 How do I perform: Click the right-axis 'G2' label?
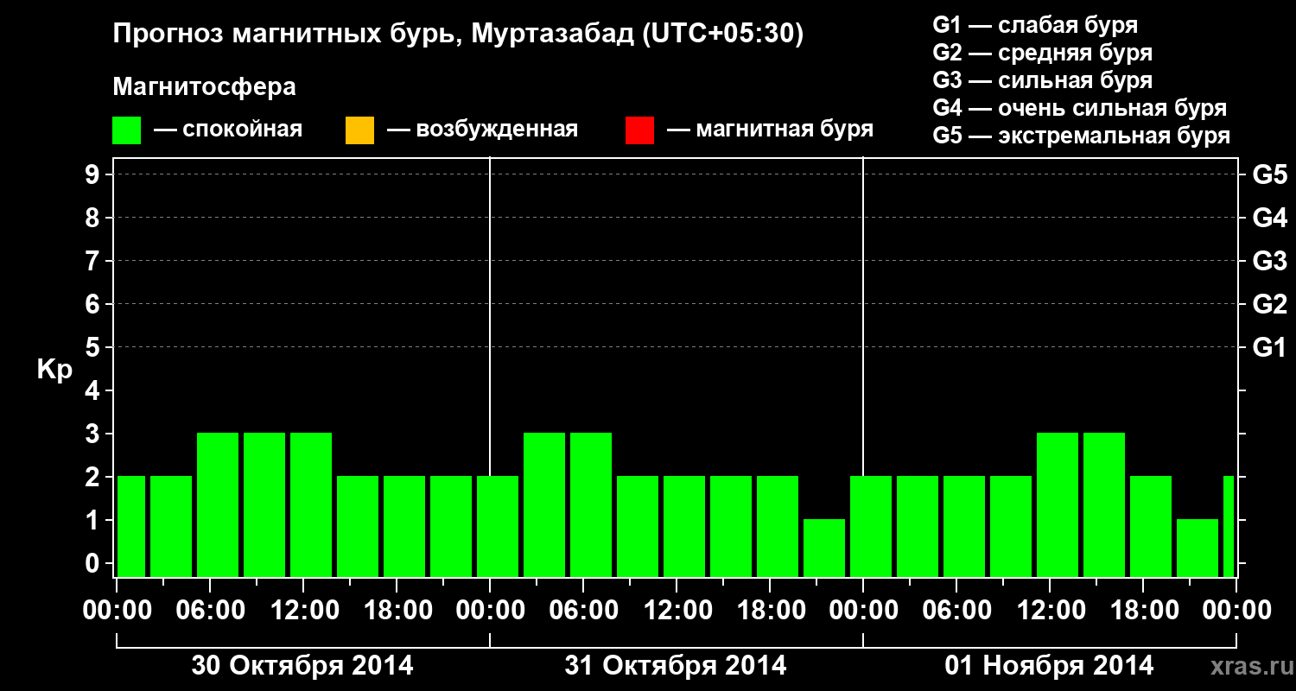(x=1269, y=304)
